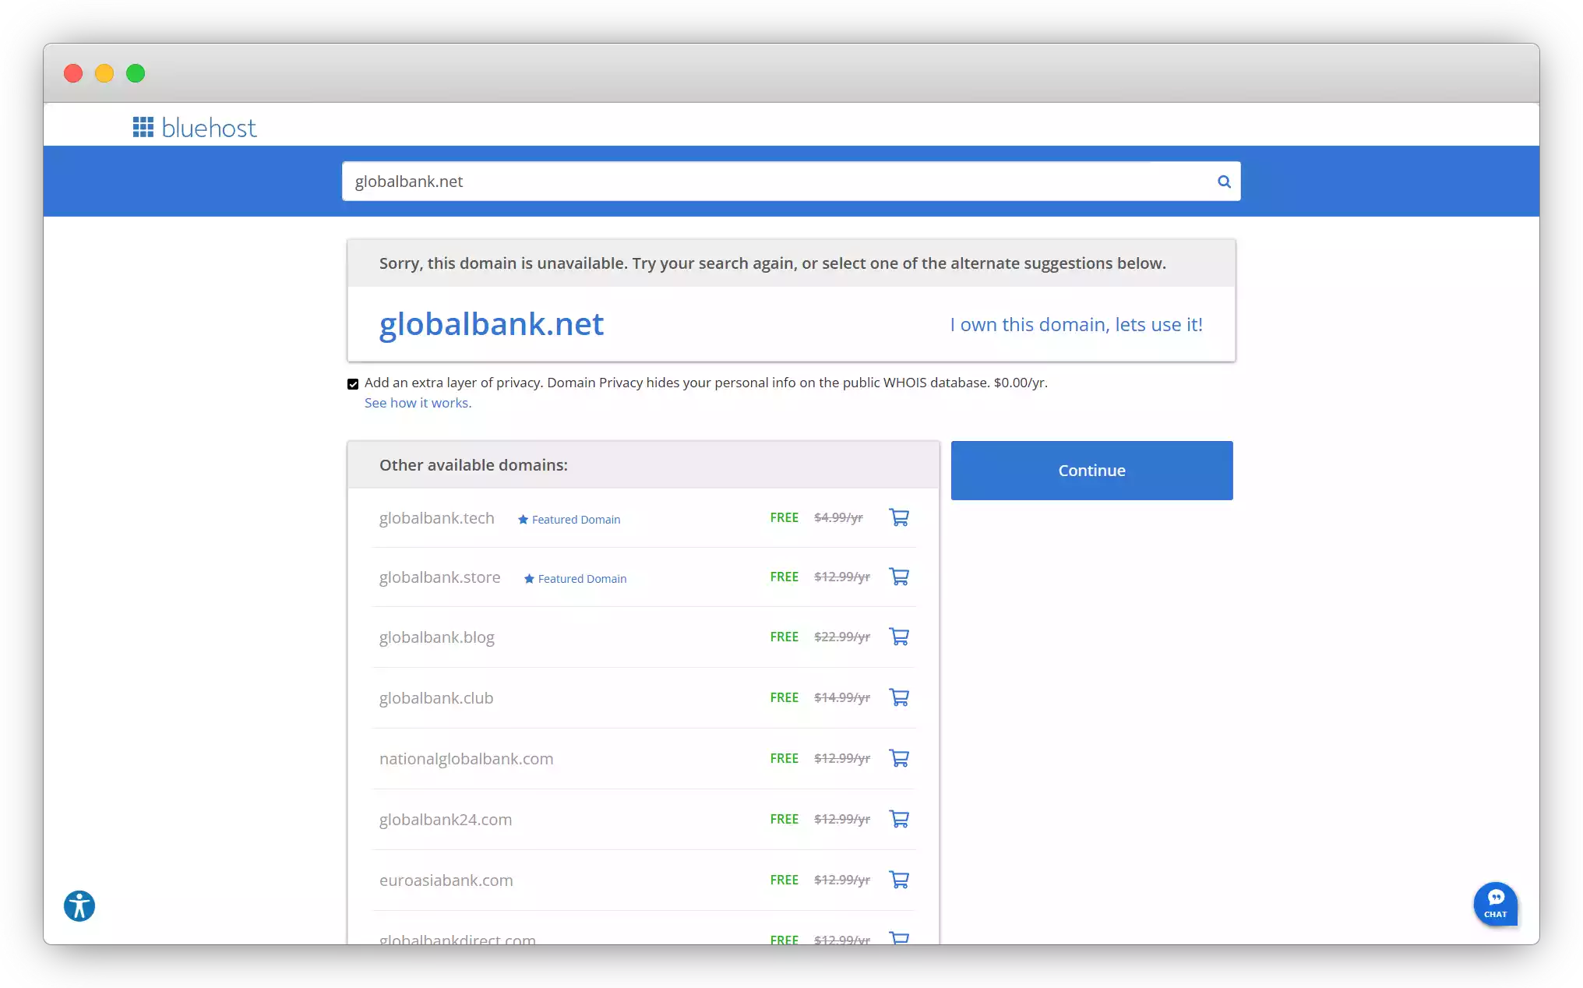The image size is (1583, 988).
Task: Click the $4.99/yr strikethrough price
Action: pyautogui.click(x=838, y=517)
